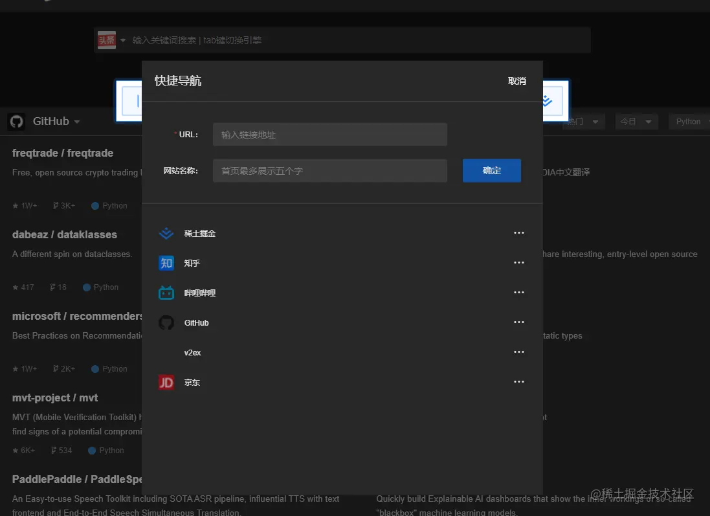Select the 稀土掘金 text label

point(200,233)
